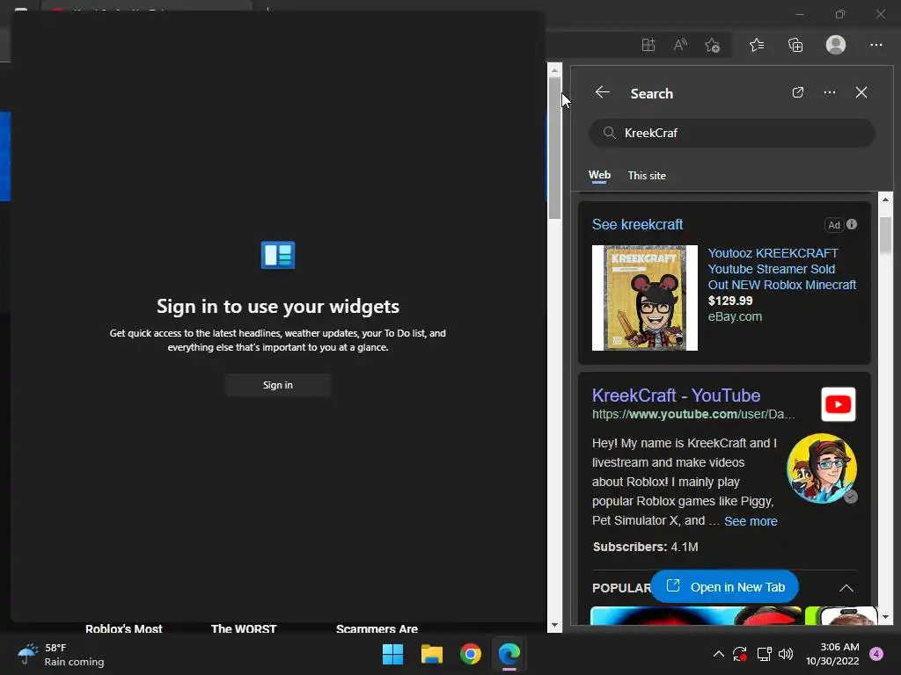Click the eBay.com source text

pos(735,316)
